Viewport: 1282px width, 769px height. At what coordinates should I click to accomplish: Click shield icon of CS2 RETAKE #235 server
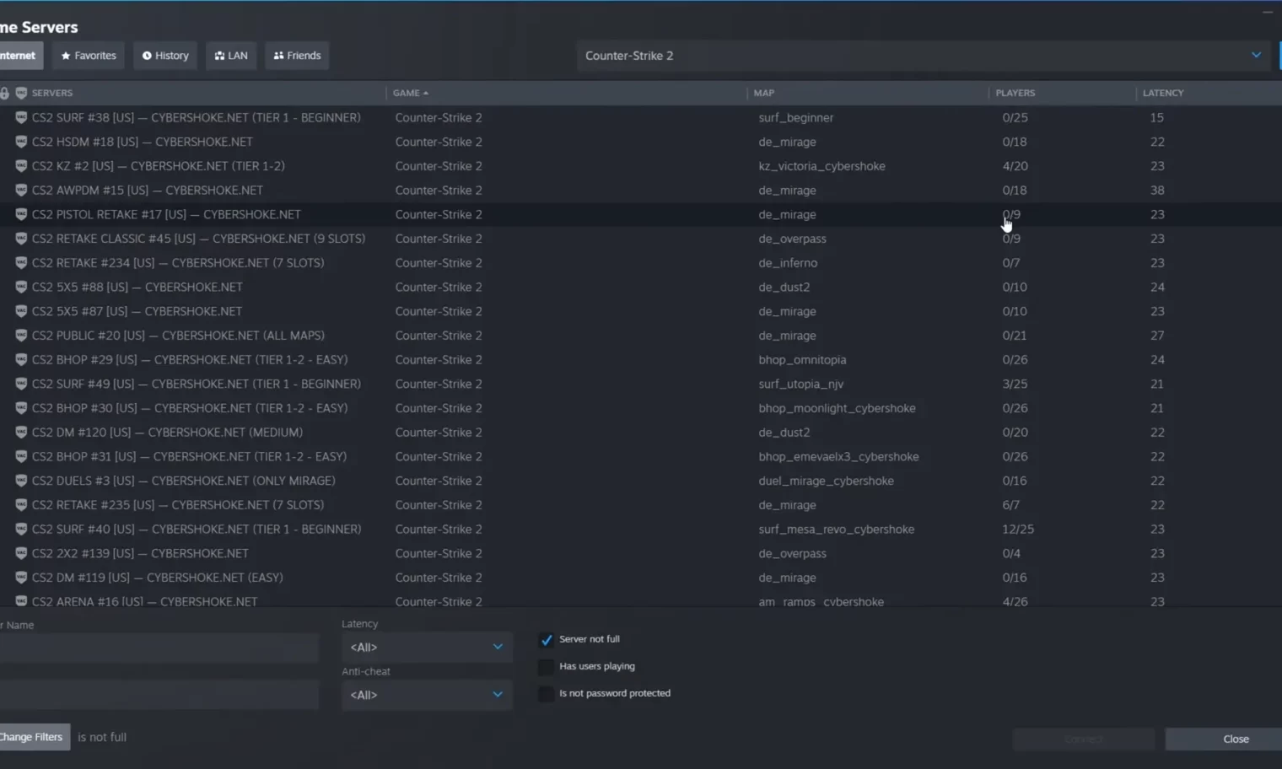point(21,505)
